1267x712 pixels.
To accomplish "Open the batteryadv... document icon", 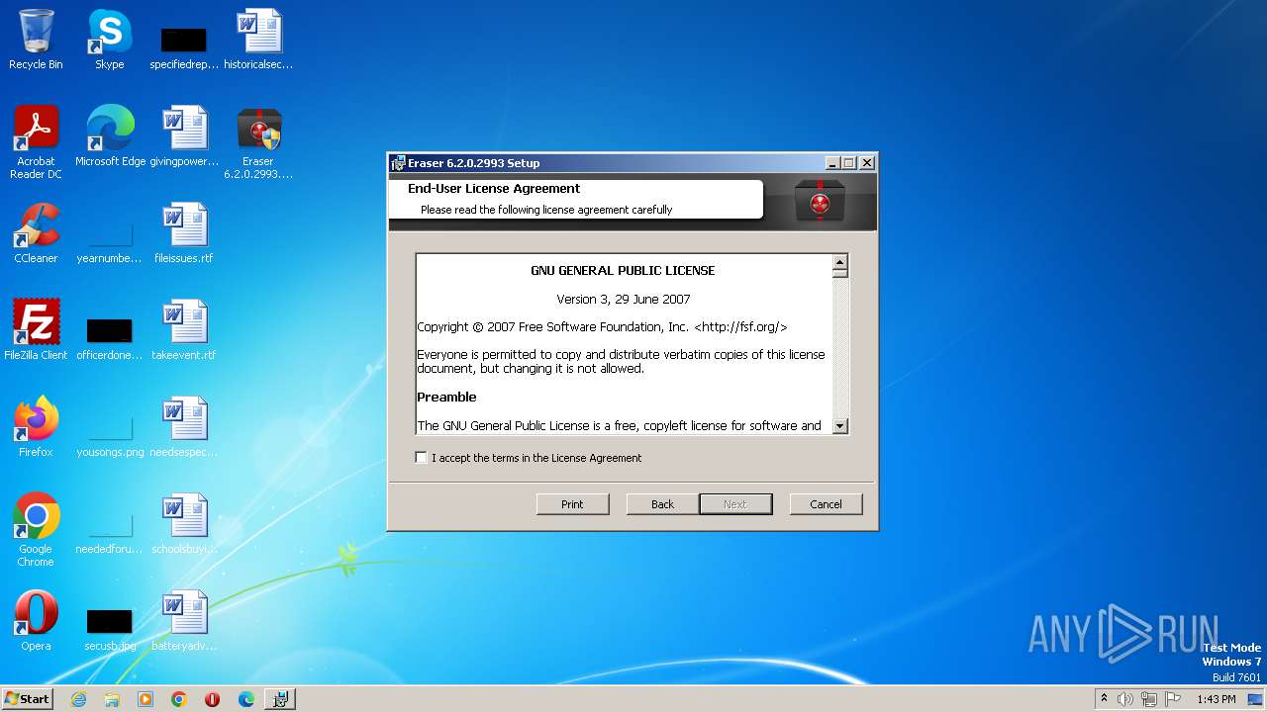I will (x=184, y=621).
